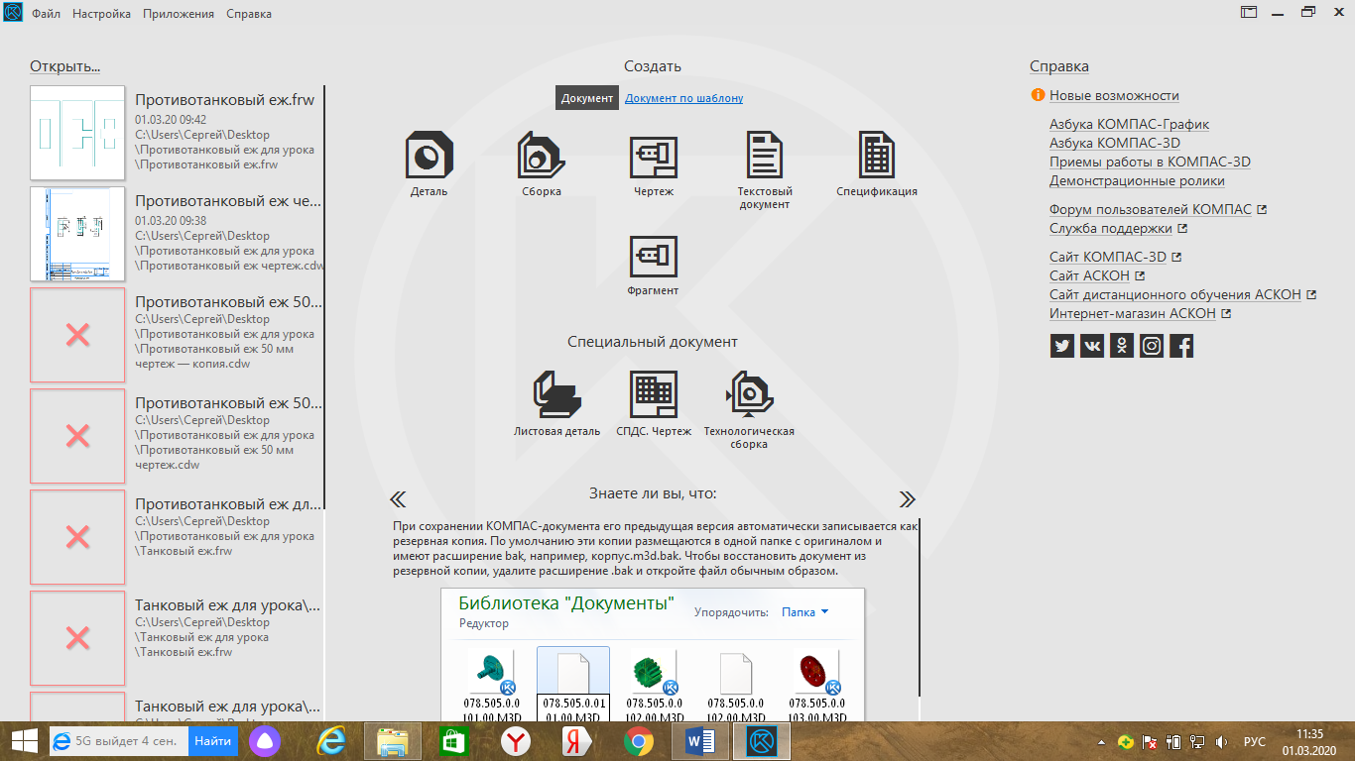Open the VK social network icon
This screenshot has width=1355, height=761.
[x=1092, y=346]
